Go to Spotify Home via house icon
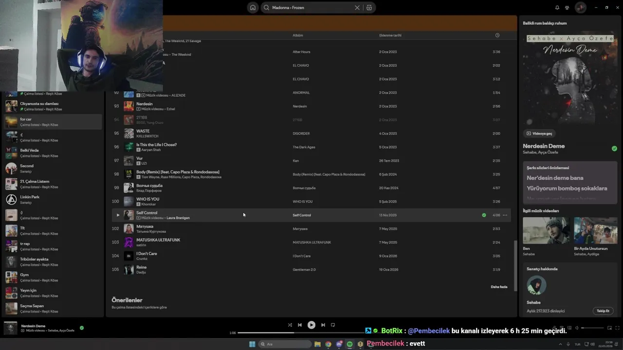 point(253,8)
